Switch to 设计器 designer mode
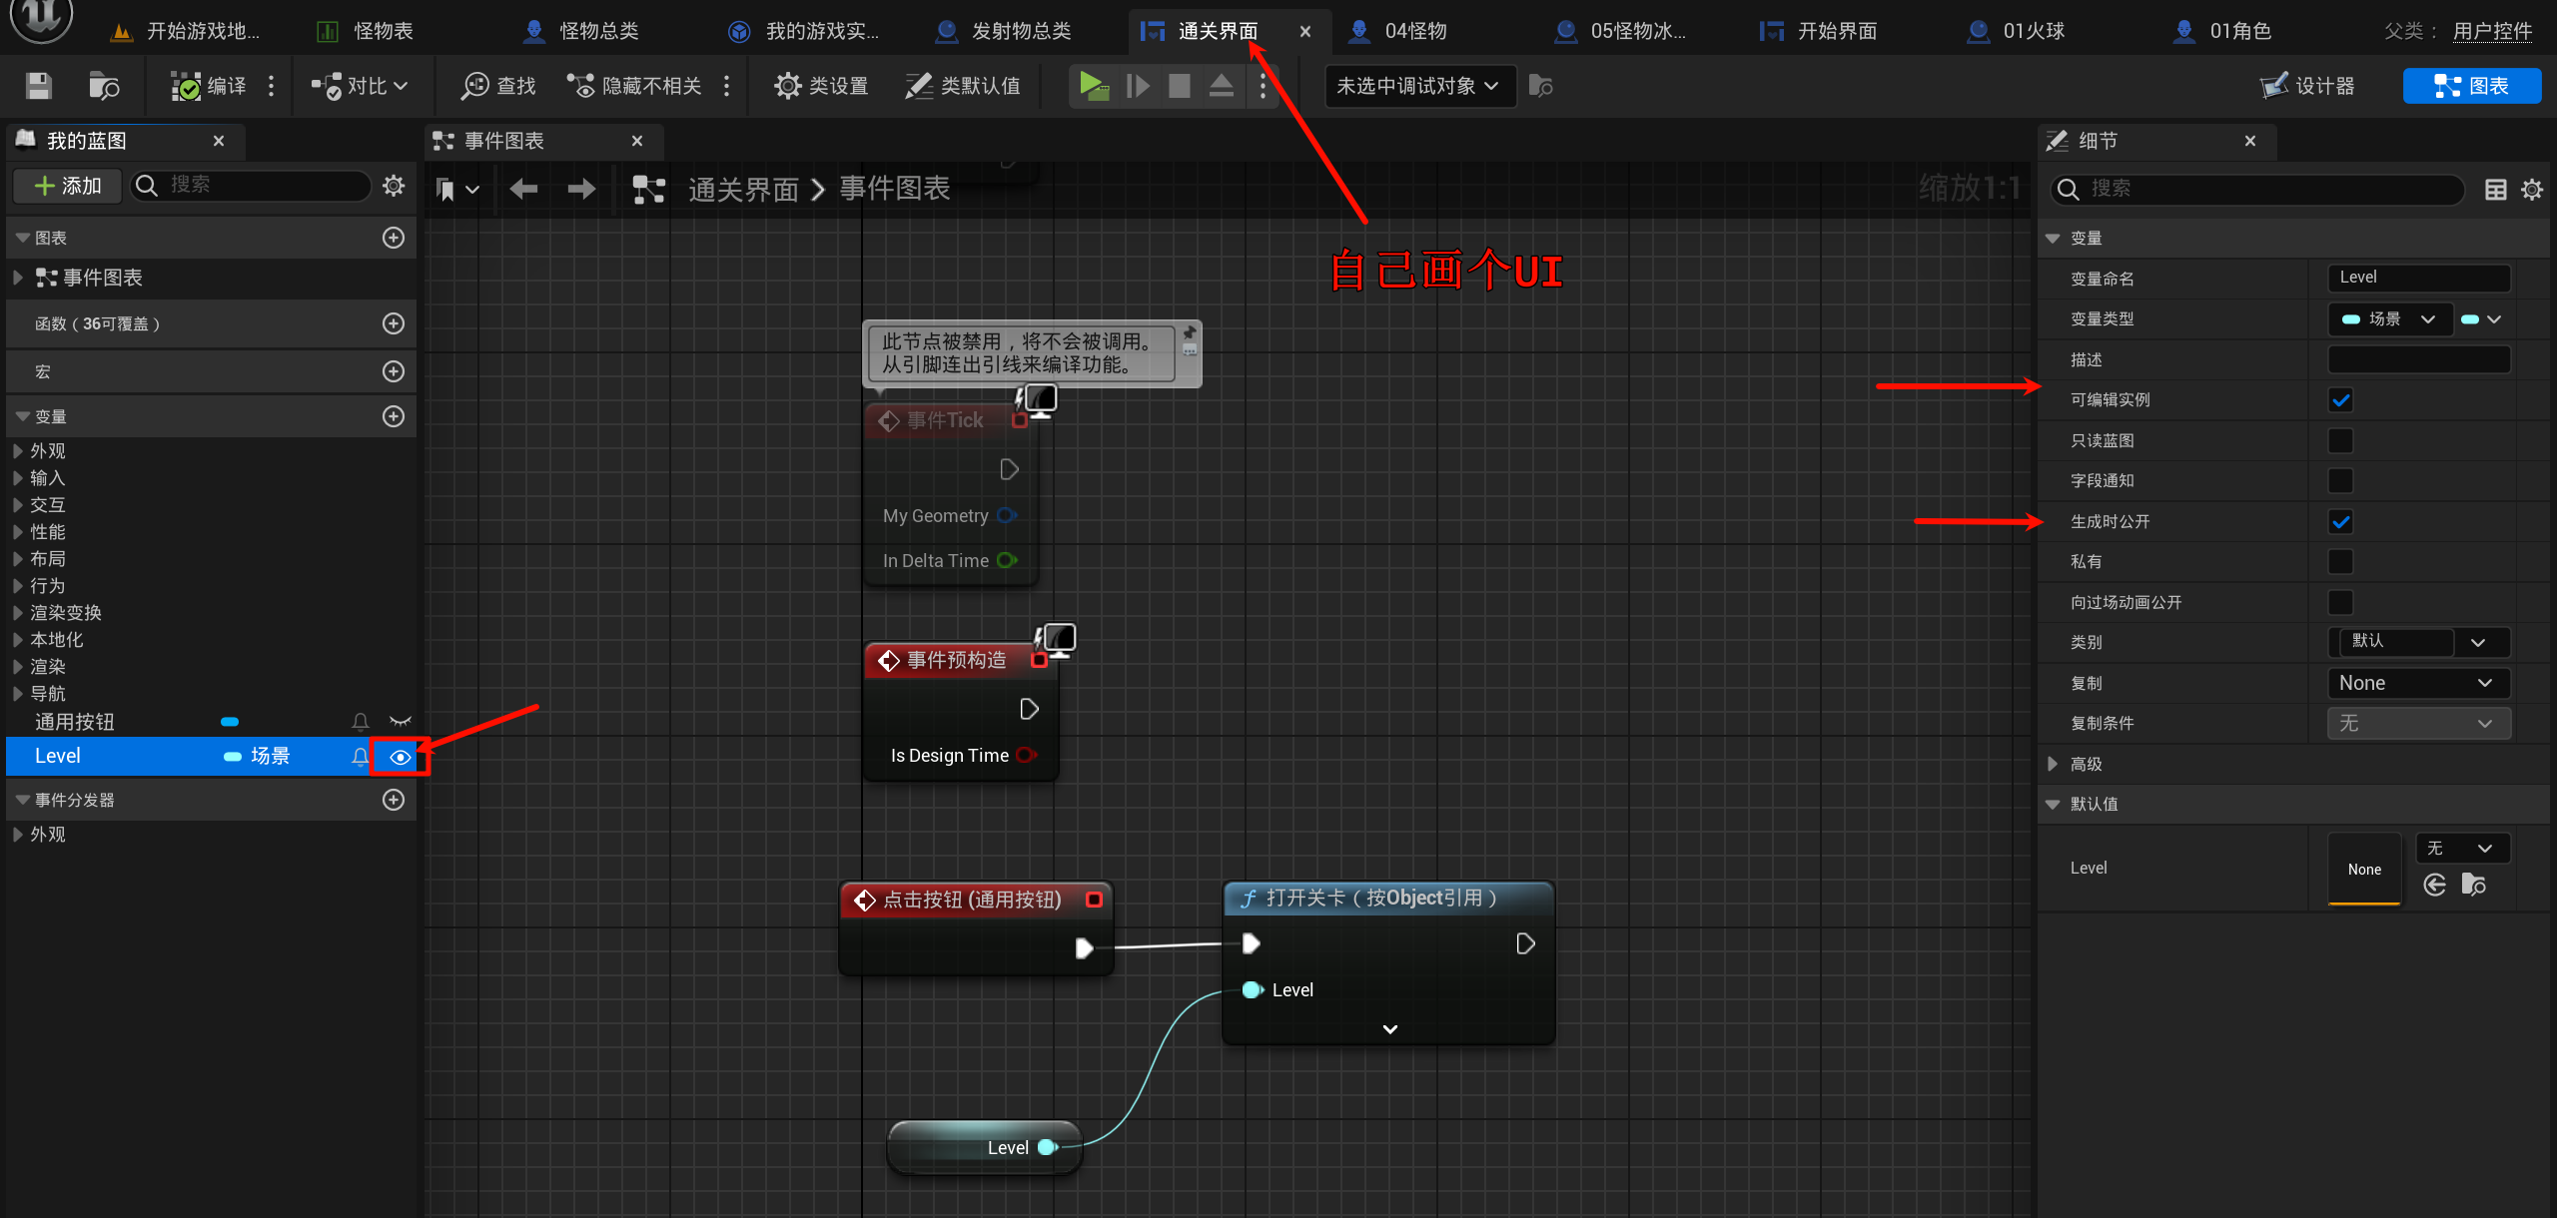 pyautogui.click(x=2308, y=86)
